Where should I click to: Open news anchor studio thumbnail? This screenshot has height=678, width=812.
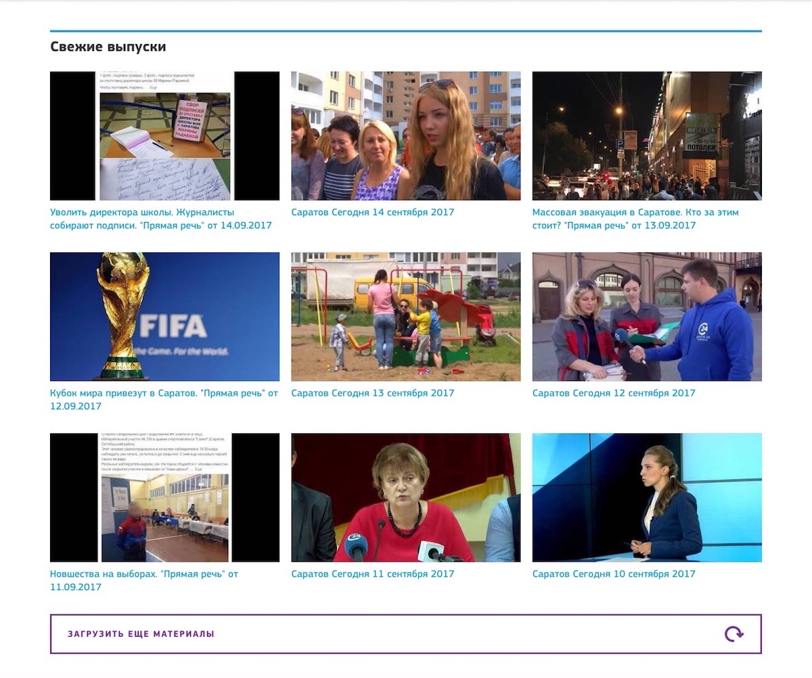point(646,497)
